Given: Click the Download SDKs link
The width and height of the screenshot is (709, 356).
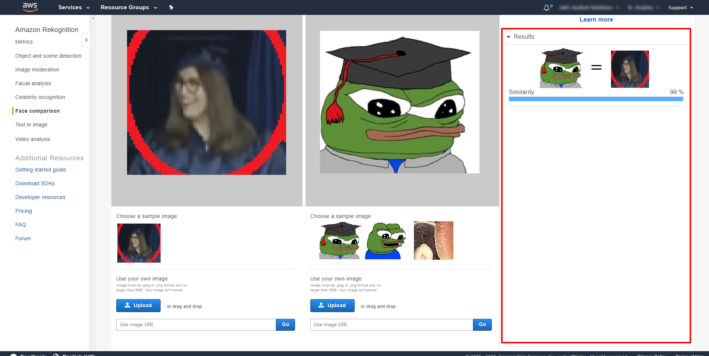Looking at the screenshot, I should click(35, 183).
